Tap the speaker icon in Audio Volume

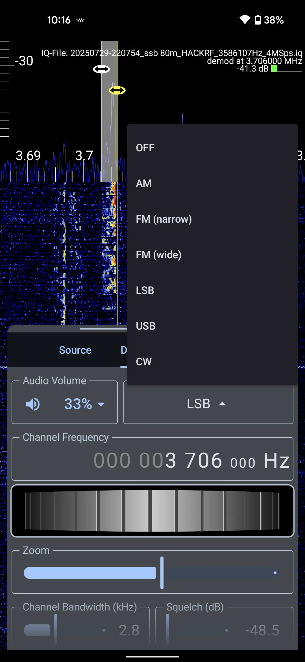33,404
